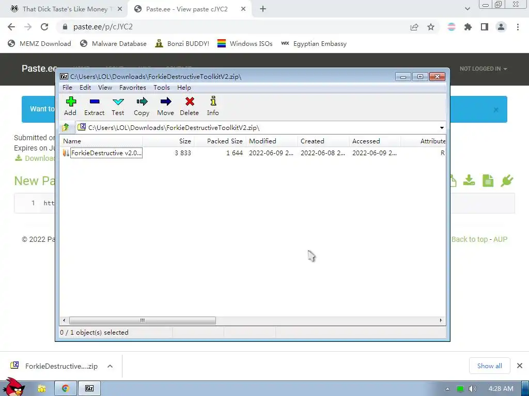The width and height of the screenshot is (529, 396).
Task: Open the Bonzi BUDDY! bookmark
Action: click(x=182, y=44)
